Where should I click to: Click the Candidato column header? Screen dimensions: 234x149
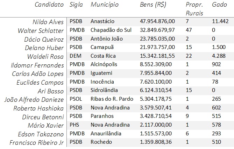(49, 5)
